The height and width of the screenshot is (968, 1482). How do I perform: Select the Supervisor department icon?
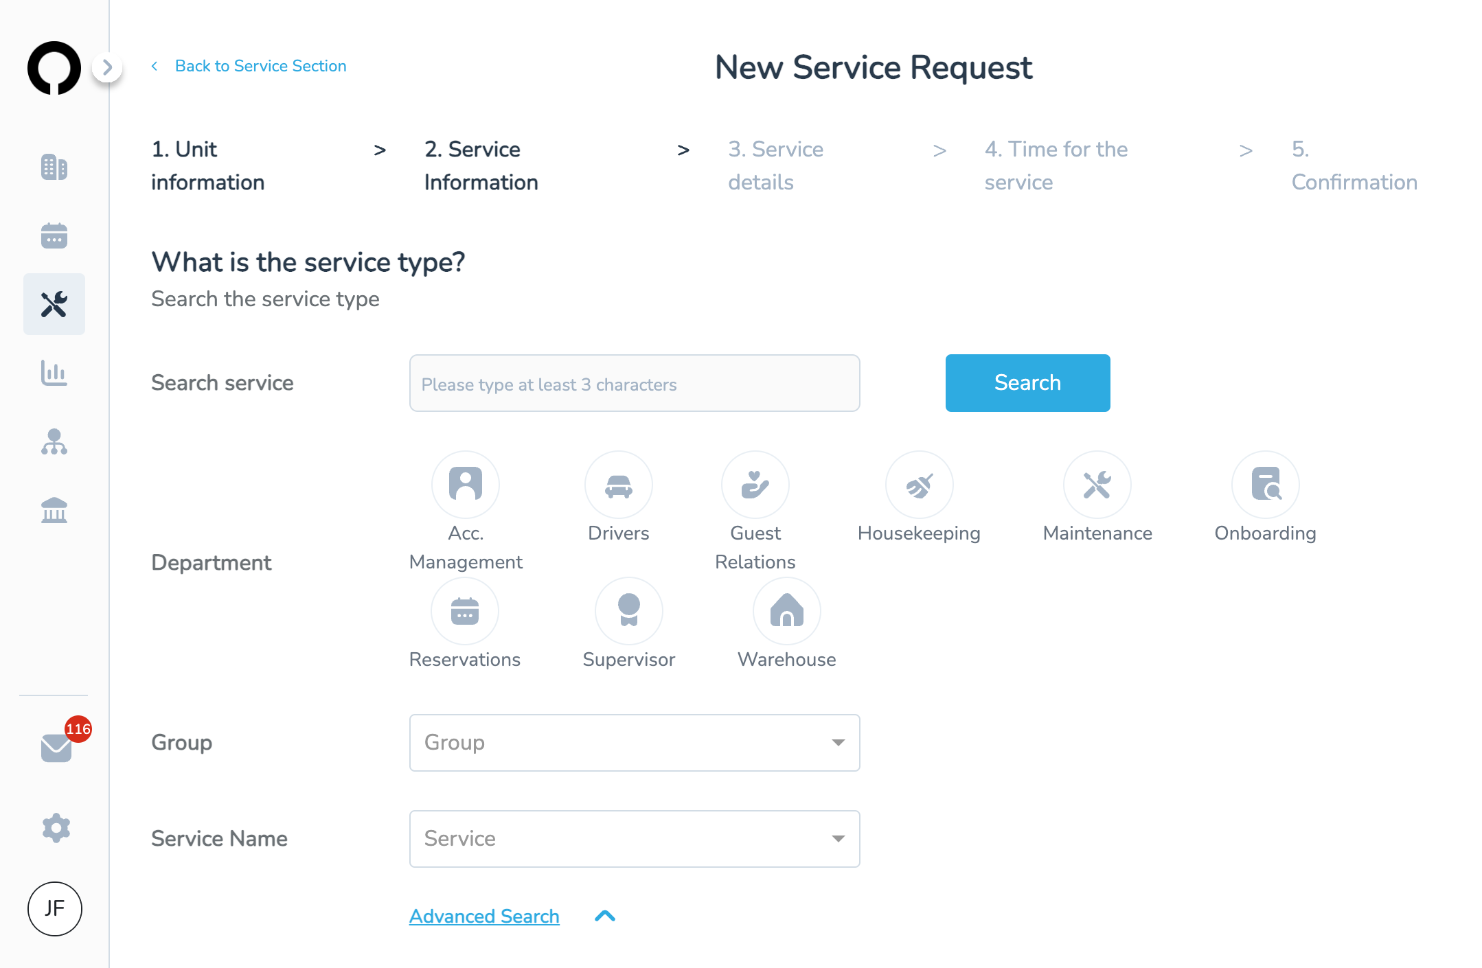click(629, 611)
